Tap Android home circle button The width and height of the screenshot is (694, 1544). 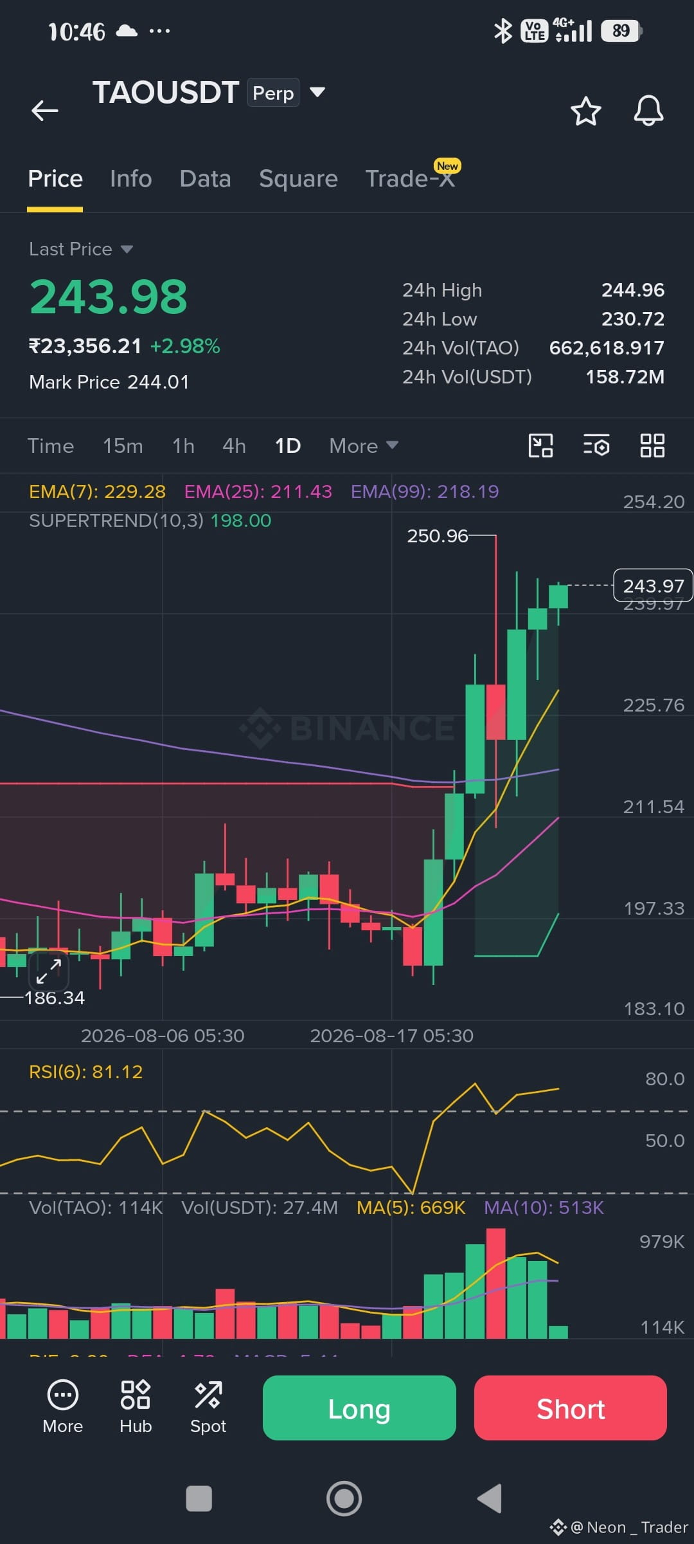pos(344,1498)
